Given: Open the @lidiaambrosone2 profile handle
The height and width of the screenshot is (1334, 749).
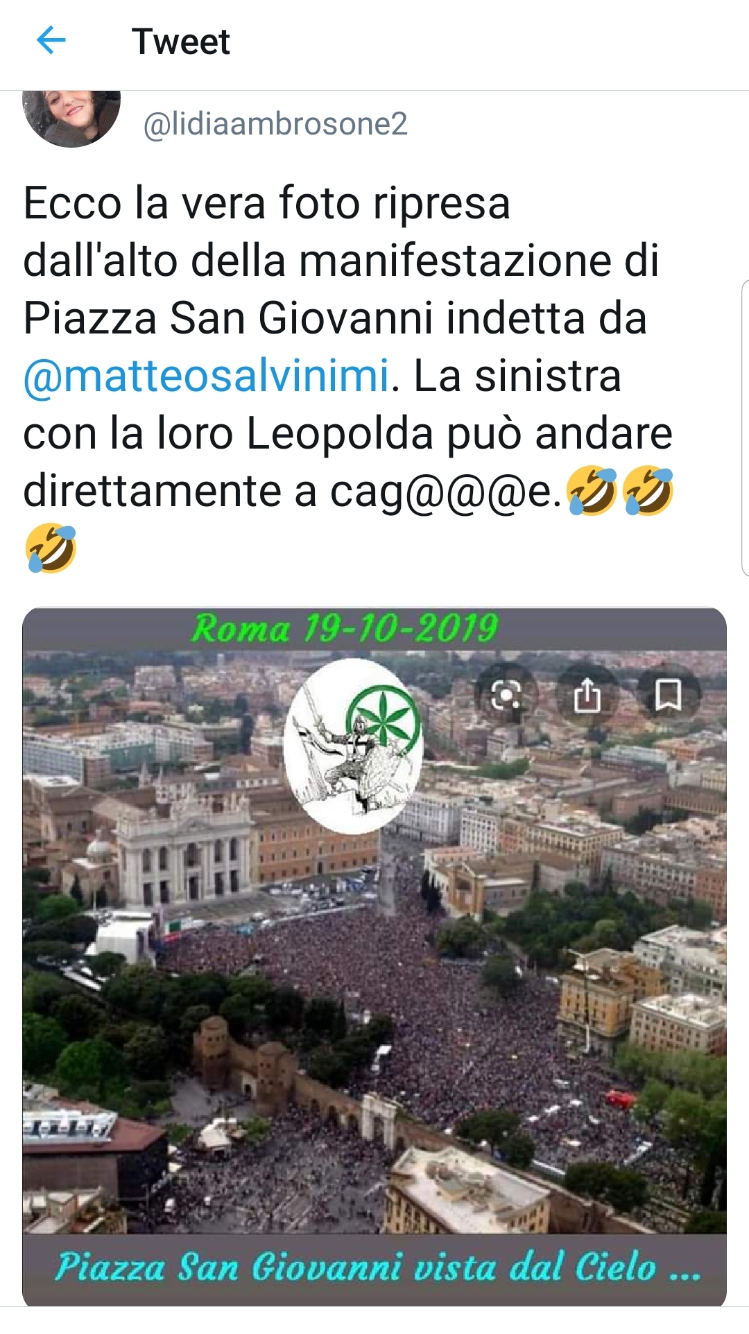Looking at the screenshot, I should tap(275, 124).
